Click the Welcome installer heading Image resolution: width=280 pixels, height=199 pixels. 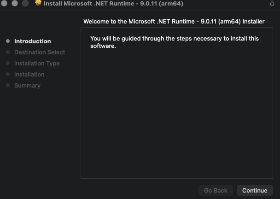[174, 22]
